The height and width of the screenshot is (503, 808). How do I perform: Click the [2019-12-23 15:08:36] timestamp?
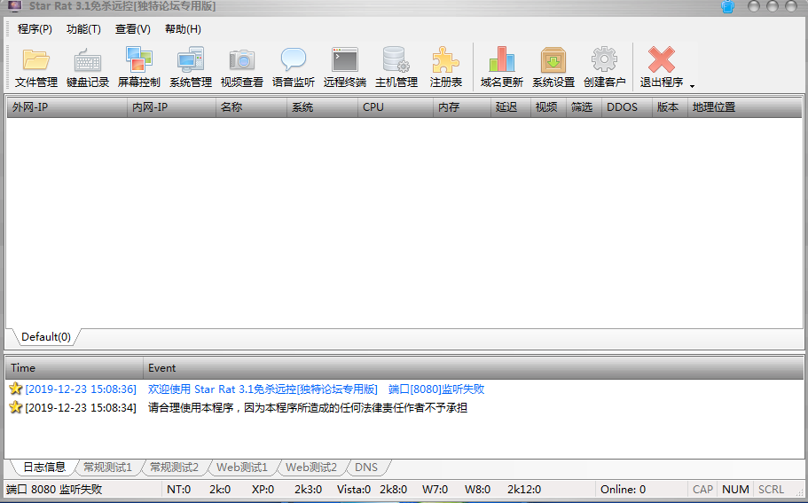coord(81,389)
